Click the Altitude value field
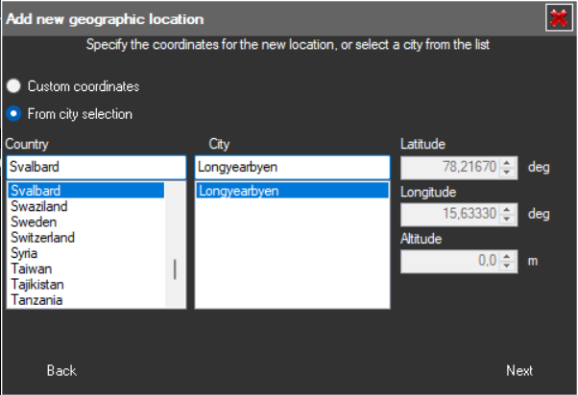Screen dimensions: 578x395 coord(450,262)
